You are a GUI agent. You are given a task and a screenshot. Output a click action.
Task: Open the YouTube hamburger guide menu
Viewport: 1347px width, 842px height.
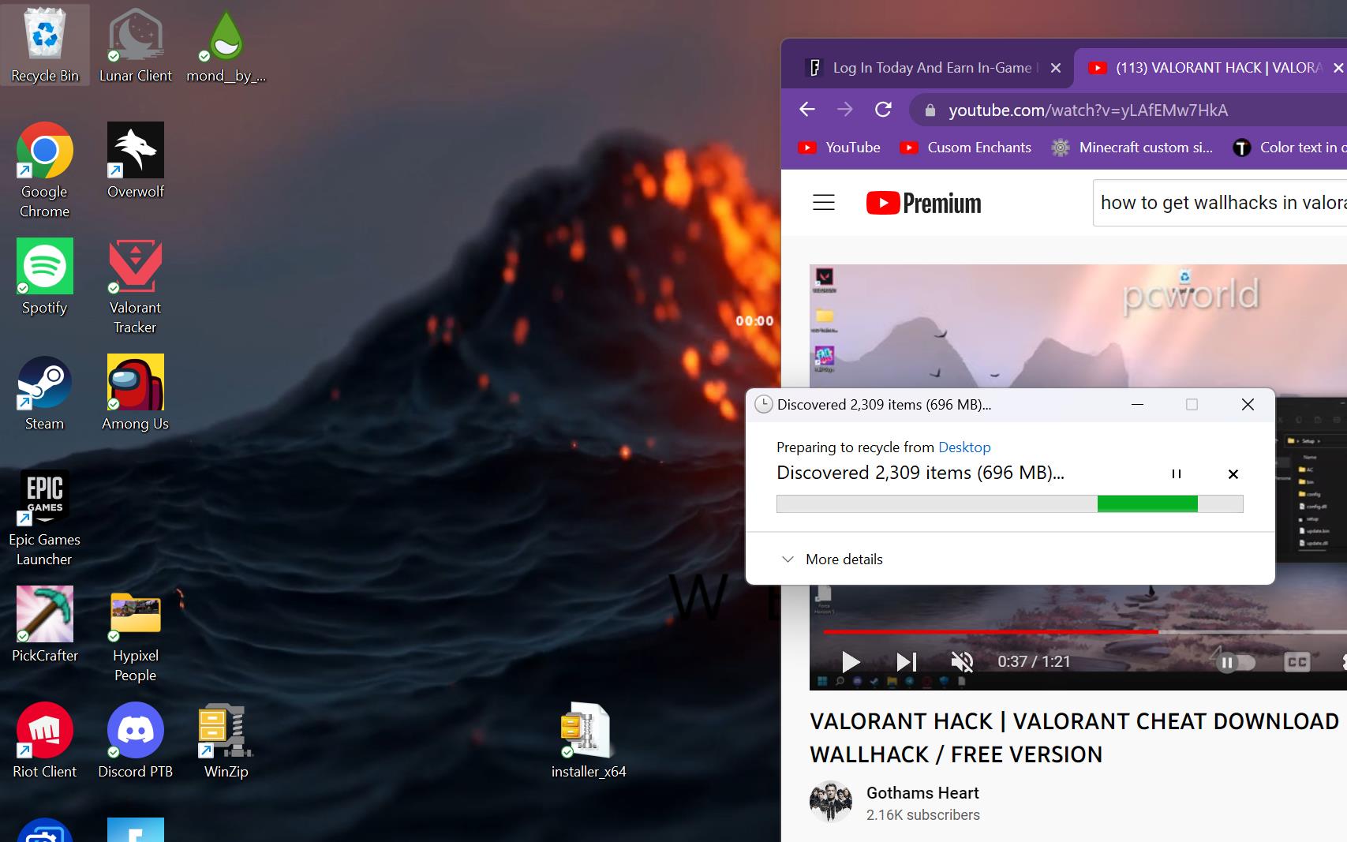pyautogui.click(x=824, y=203)
